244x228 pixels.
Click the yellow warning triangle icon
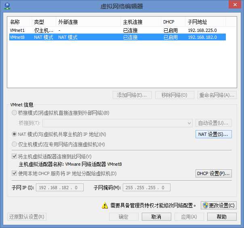pyautogui.click(x=105, y=205)
